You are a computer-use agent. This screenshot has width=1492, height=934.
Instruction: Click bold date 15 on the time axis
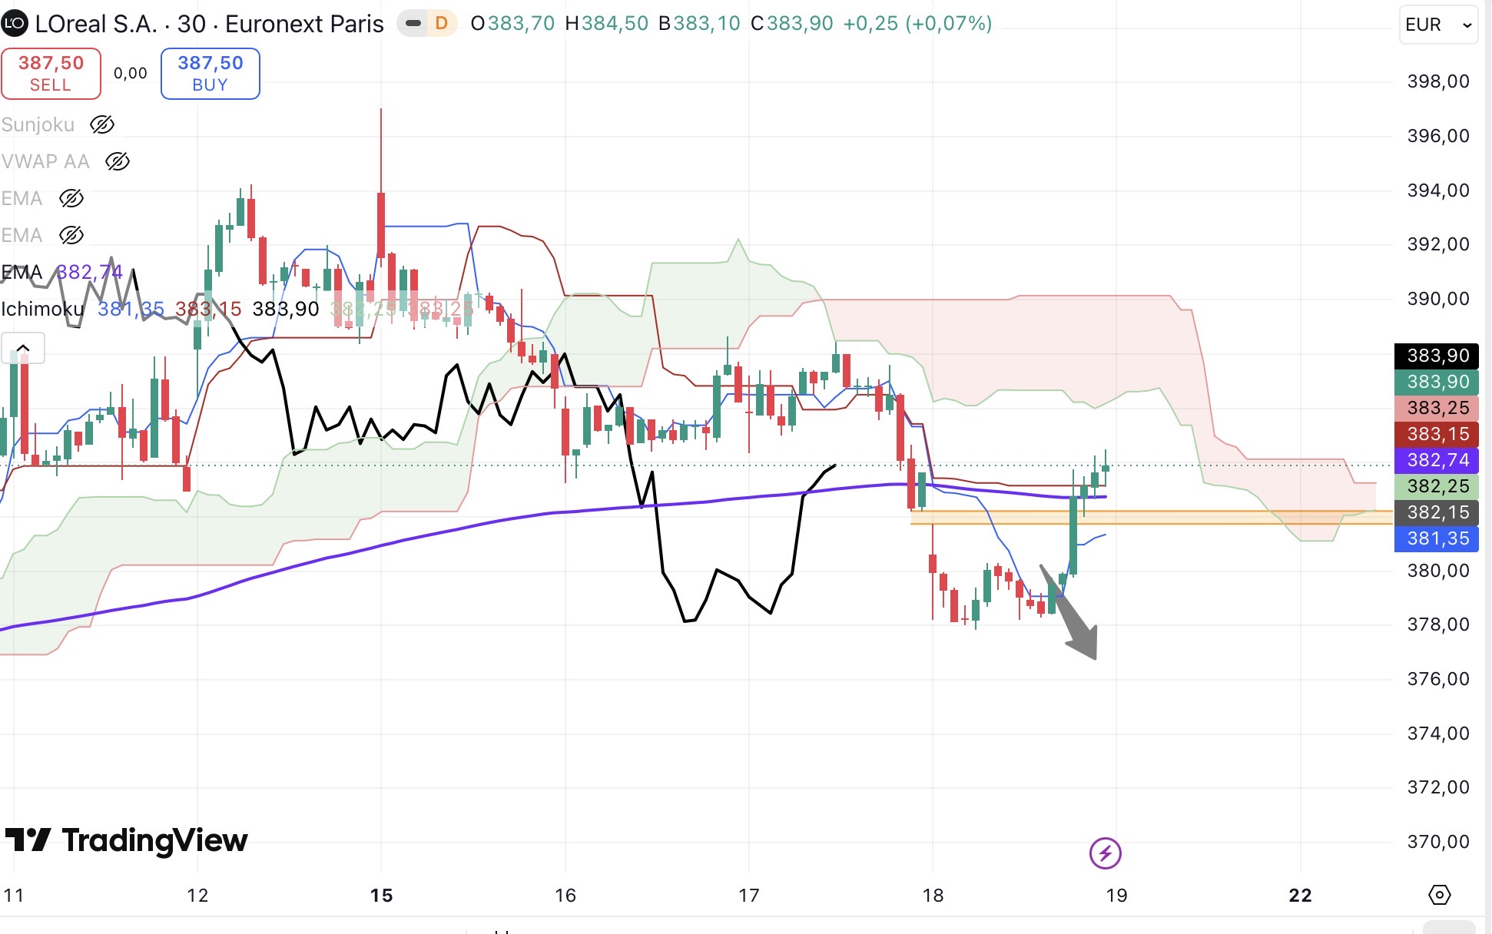tap(381, 896)
